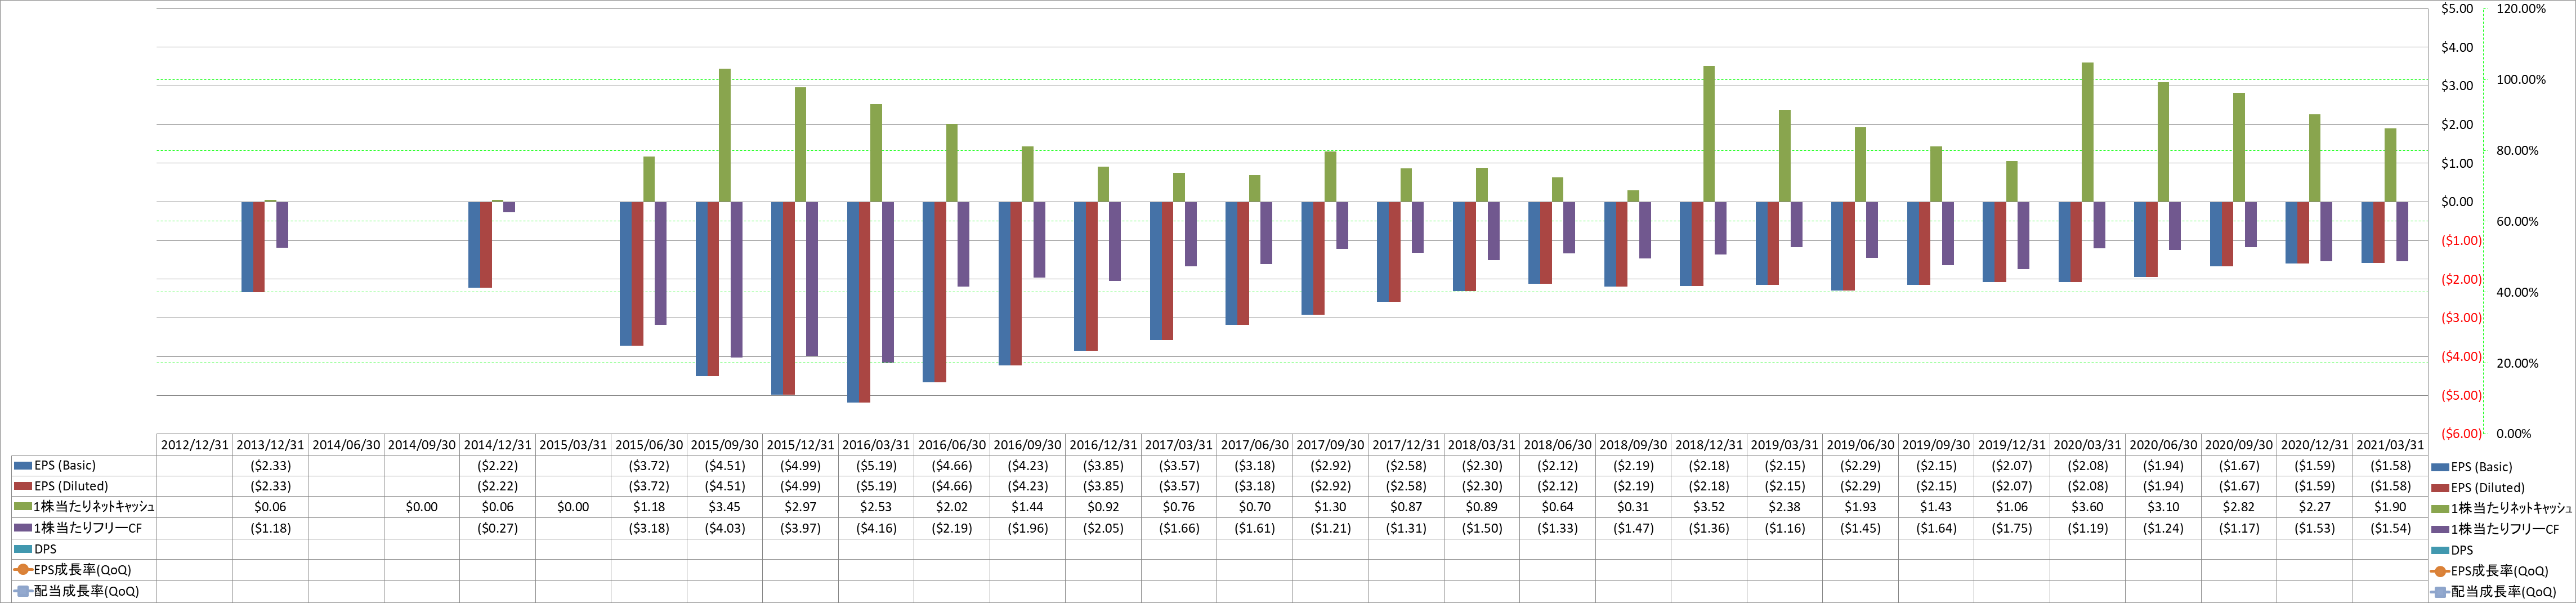The height and width of the screenshot is (603, 2576).
Task: Click the red ($6.00) label on the dollar axis
Action: [x=2461, y=434]
